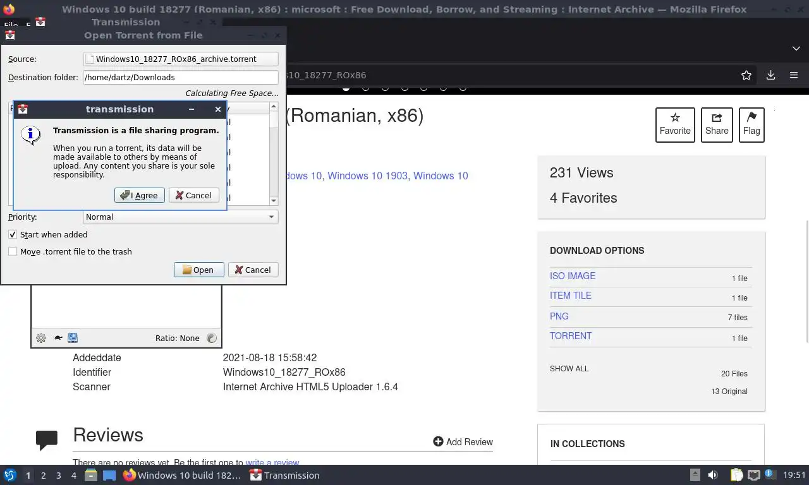Click the scroll-up arrow of file list
The image size is (809, 485).
pos(274,106)
